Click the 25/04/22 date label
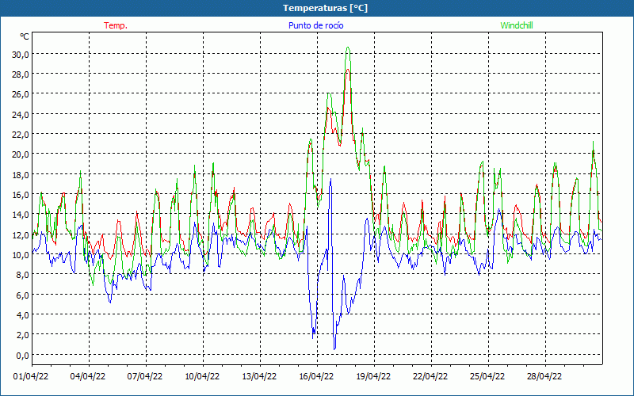Viewport: 634px width, 396px height. [487, 376]
